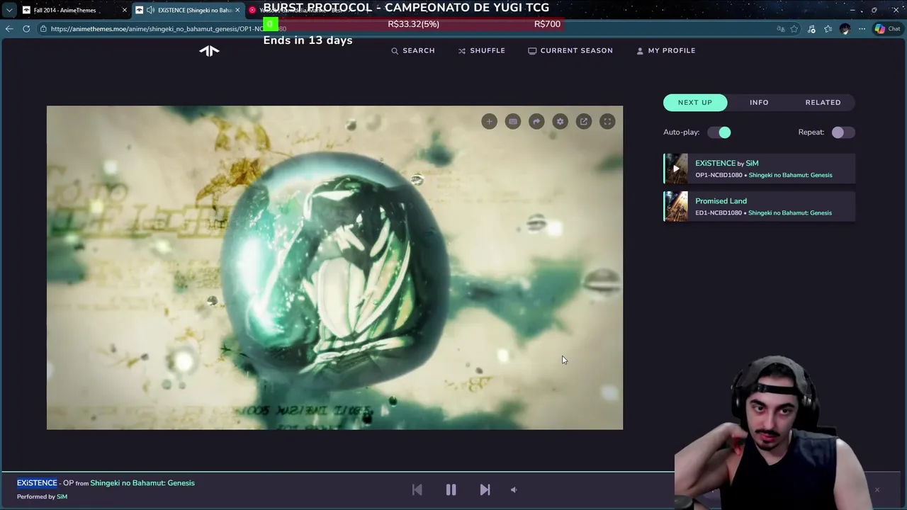
Task: Open the AnimeThemes home logo
Action: point(209,50)
